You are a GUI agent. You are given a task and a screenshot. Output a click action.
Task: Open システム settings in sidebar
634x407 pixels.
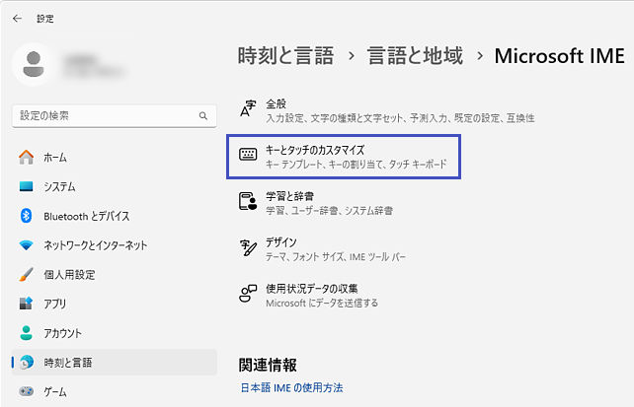(x=59, y=187)
